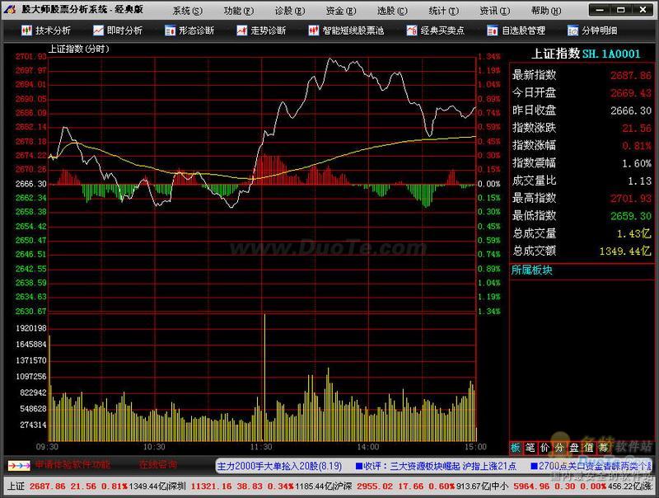Click the 成交量比 value 1.13
The height and width of the screenshot is (498, 659).
[639, 181]
